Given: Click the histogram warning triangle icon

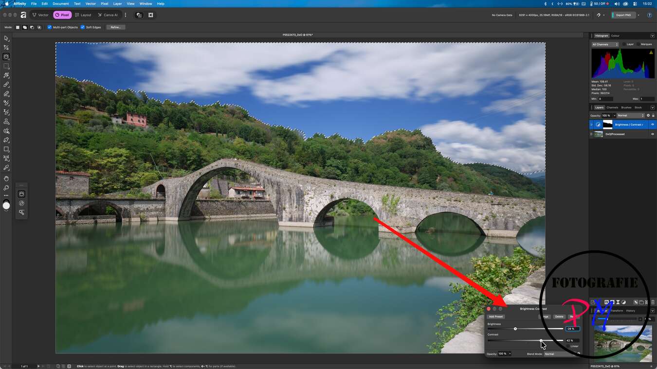Looking at the screenshot, I should tap(651, 53).
